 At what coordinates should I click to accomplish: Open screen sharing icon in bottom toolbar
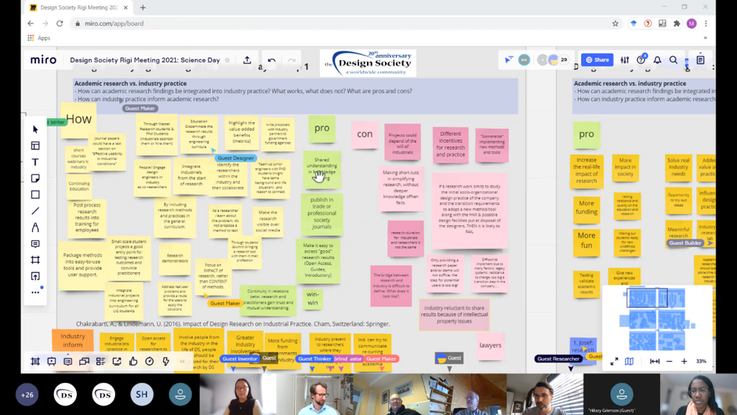117,362
